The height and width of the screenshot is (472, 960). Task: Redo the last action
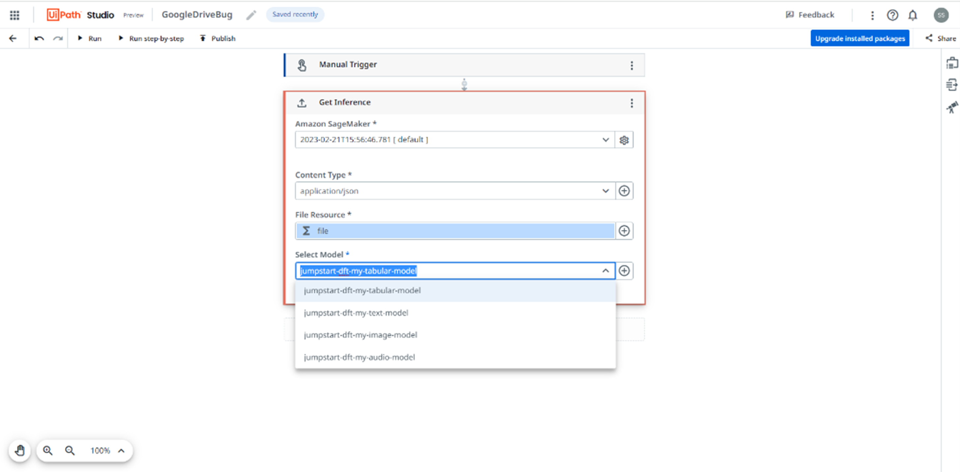coord(58,38)
